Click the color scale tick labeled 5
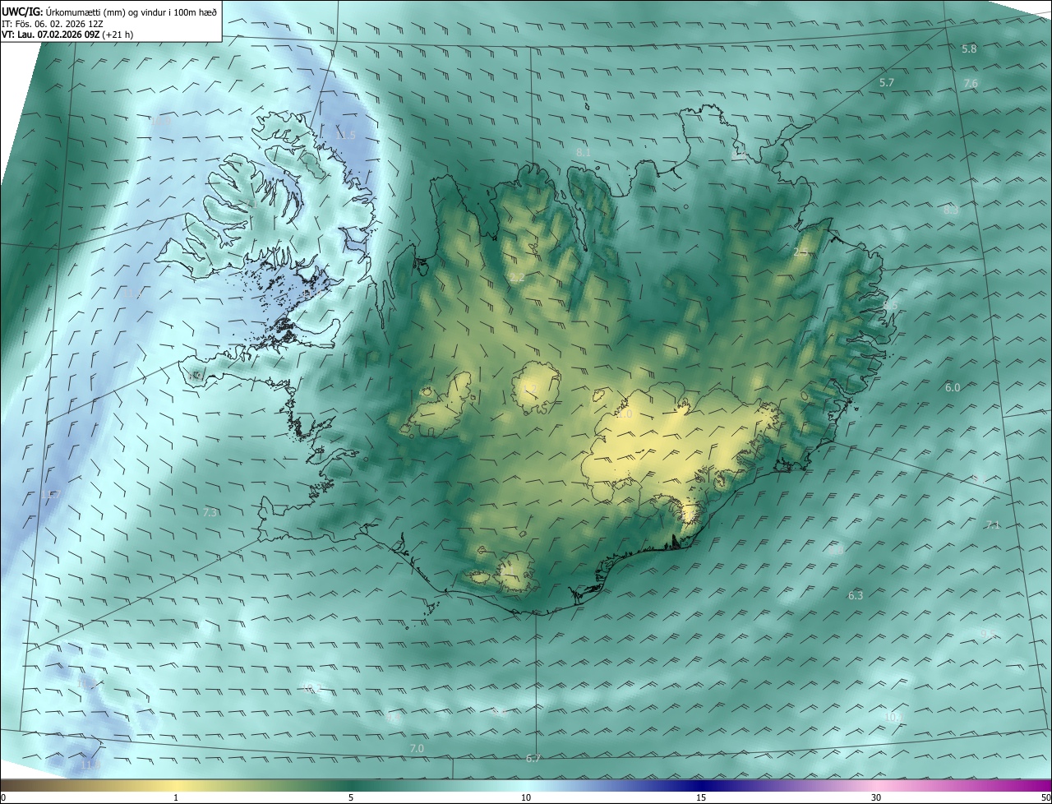 coord(351,797)
